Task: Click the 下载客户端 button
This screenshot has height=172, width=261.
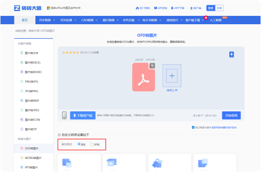Action: [x=83, y=116]
